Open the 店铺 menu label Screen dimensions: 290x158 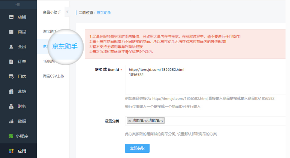pyautogui.click(x=22, y=17)
